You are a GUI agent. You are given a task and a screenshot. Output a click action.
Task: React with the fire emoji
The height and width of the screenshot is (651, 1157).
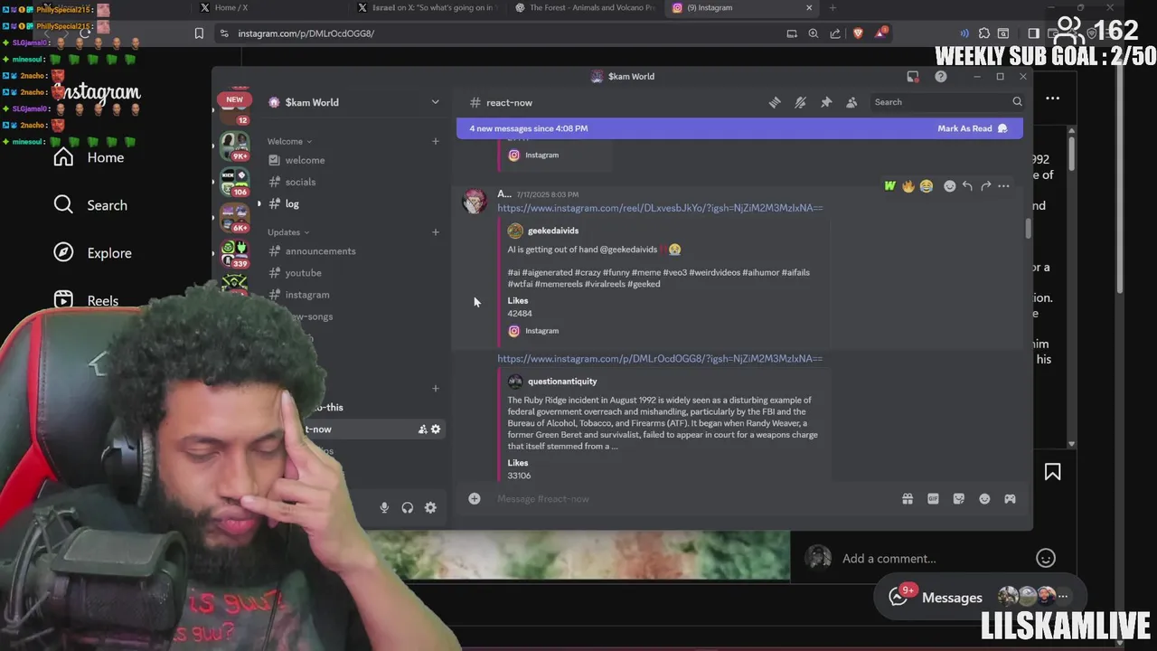pyautogui.click(x=908, y=186)
